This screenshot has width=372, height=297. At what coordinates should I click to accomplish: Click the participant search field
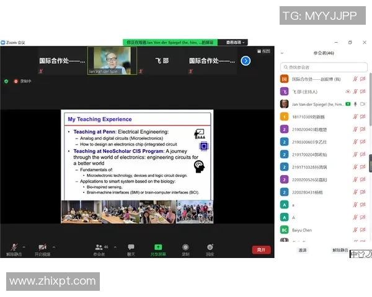click(x=324, y=67)
